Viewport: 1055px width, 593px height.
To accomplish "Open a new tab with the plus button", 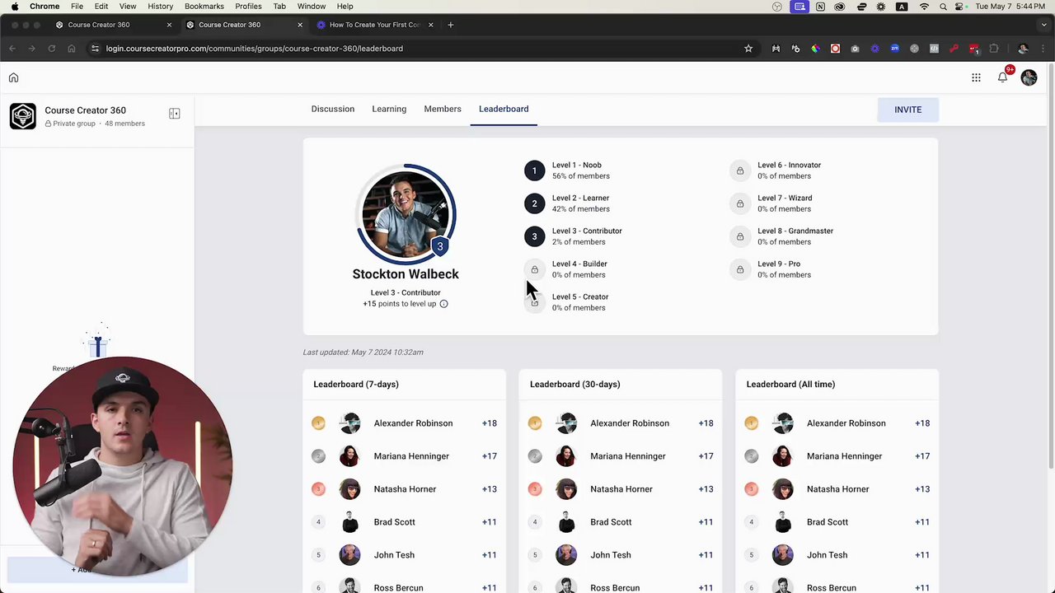I will pyautogui.click(x=450, y=25).
